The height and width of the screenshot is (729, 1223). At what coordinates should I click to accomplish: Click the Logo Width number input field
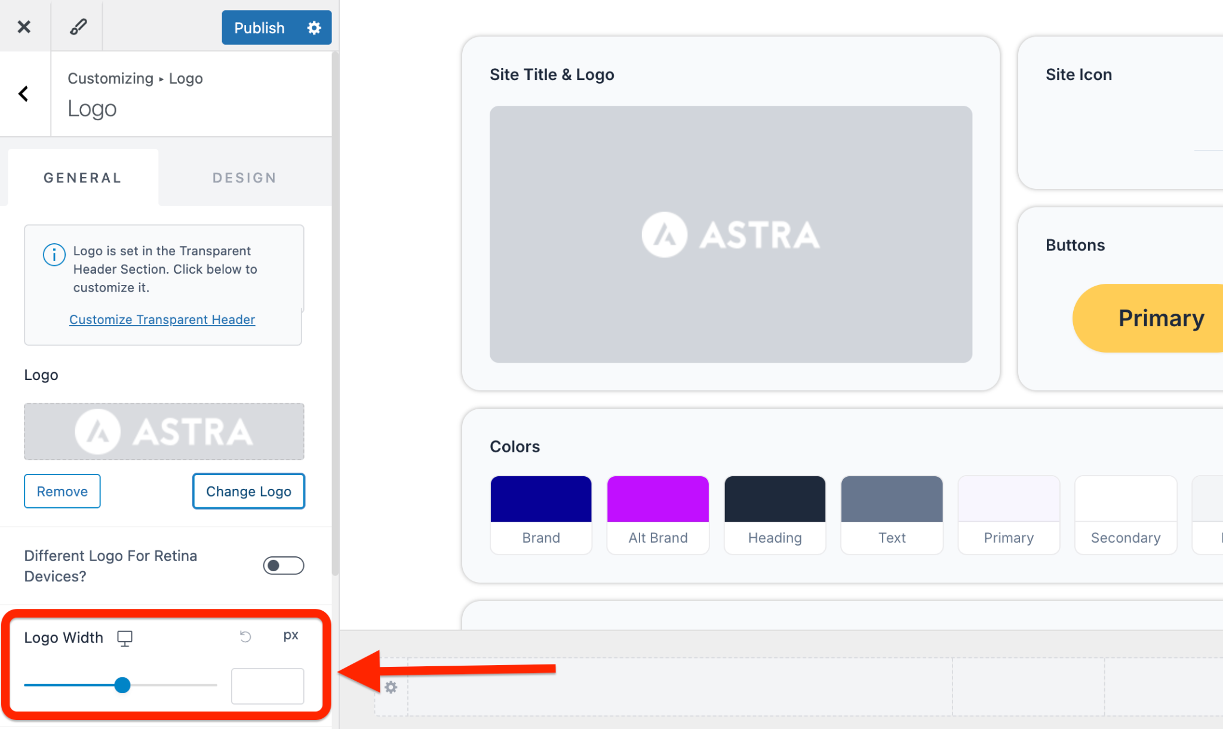268,686
